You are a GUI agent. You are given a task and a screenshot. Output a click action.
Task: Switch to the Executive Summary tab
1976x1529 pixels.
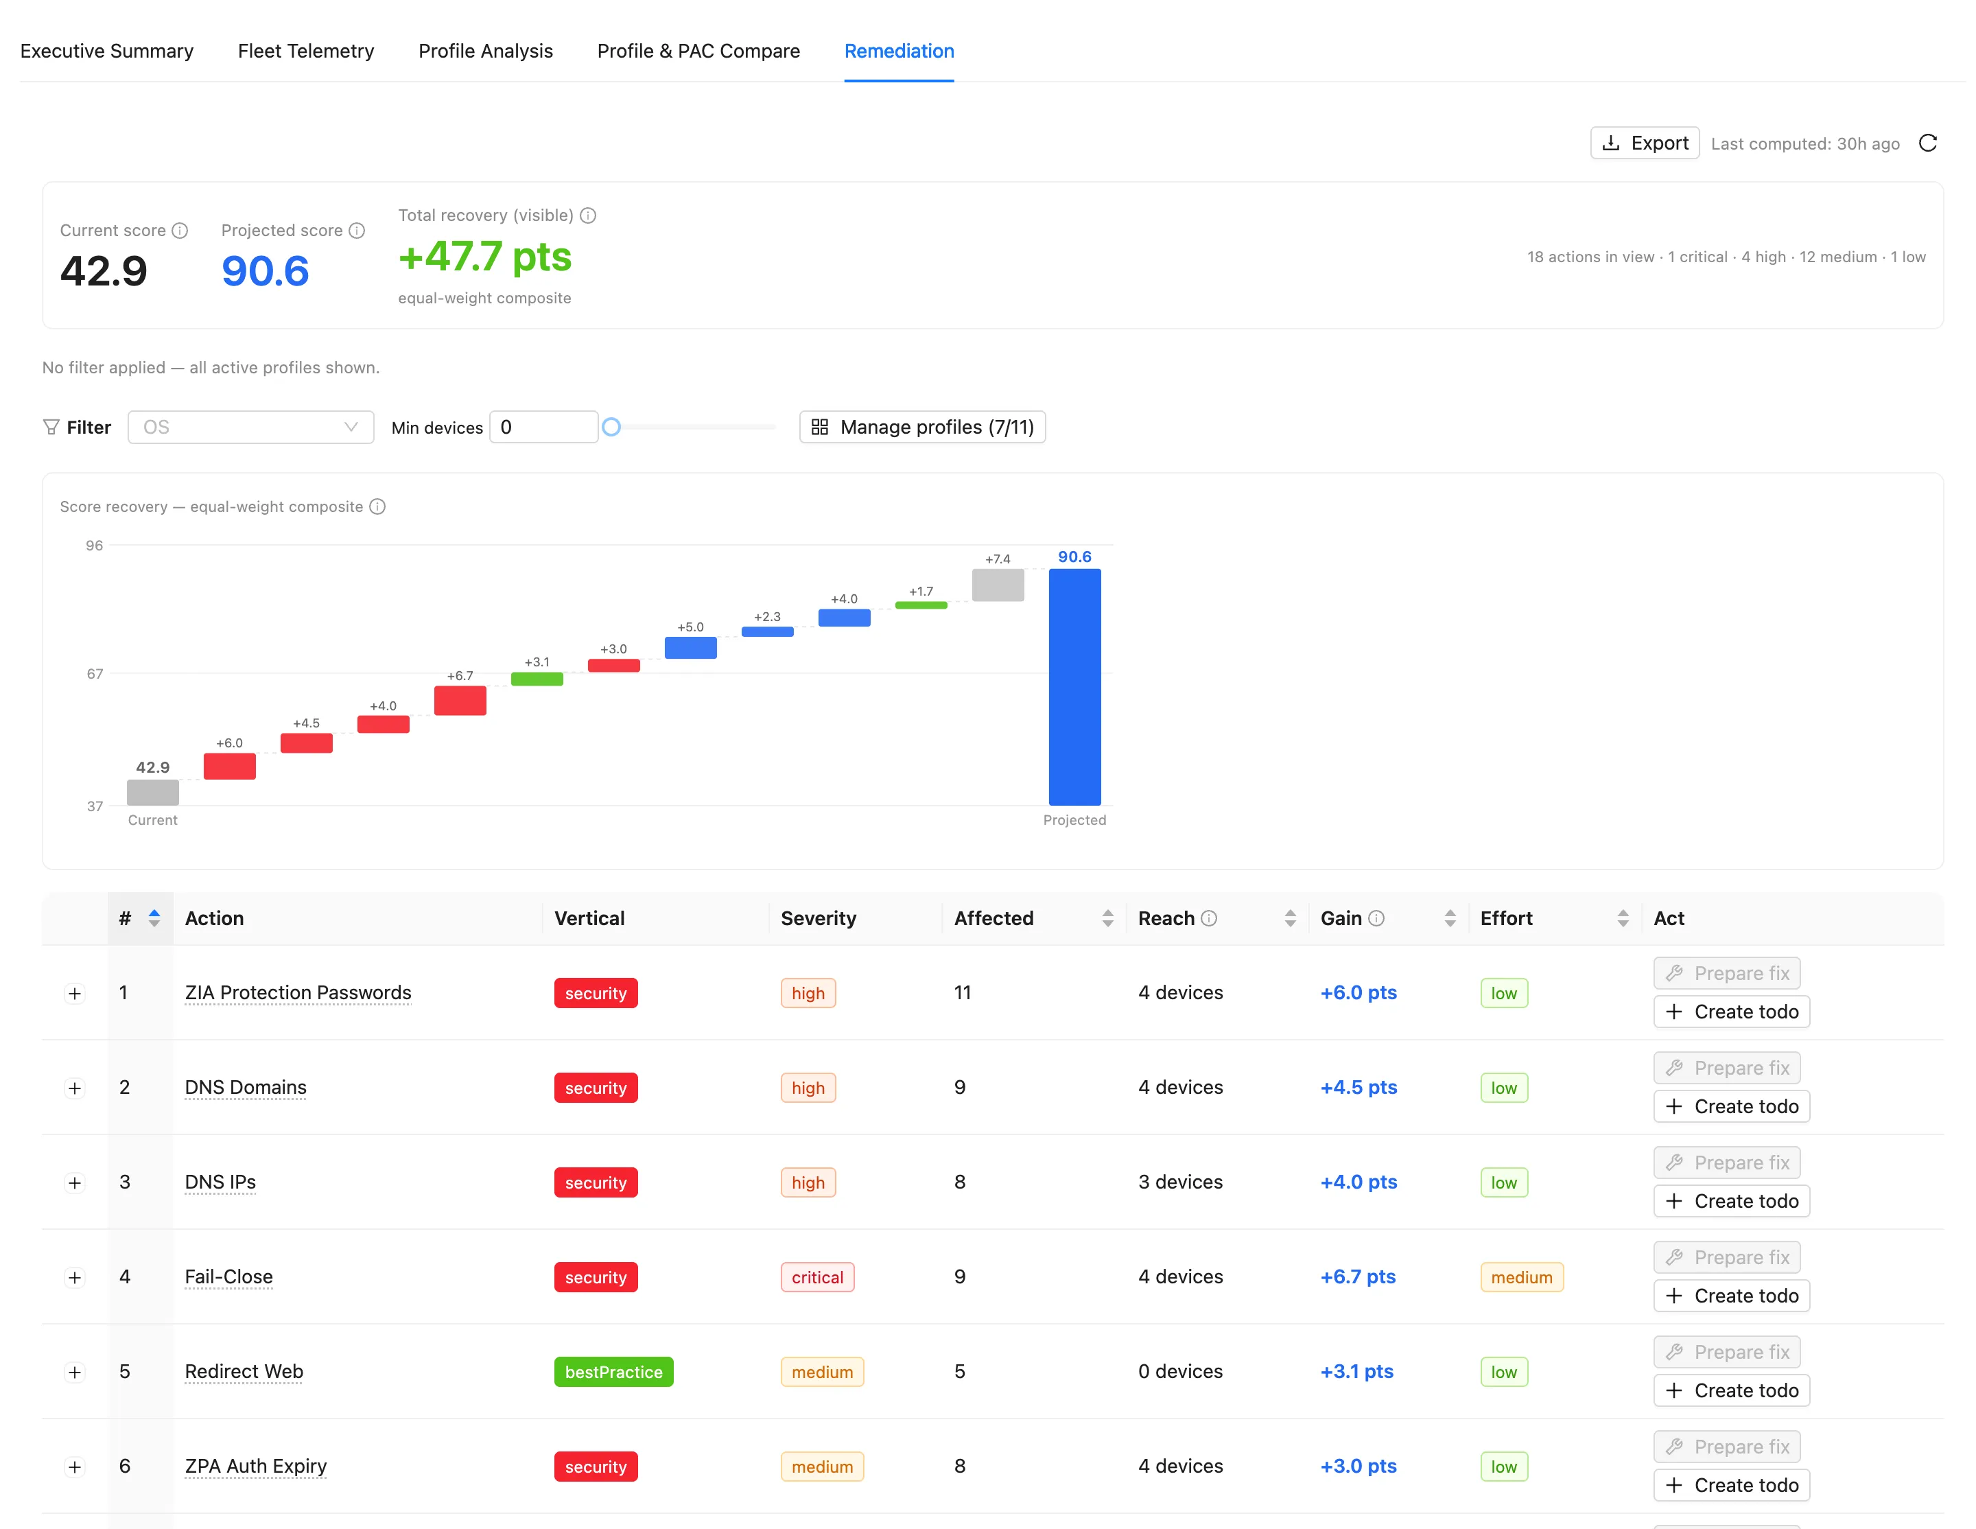point(107,51)
